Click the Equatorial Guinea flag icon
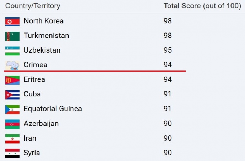245x161 pixels. (x=12, y=109)
